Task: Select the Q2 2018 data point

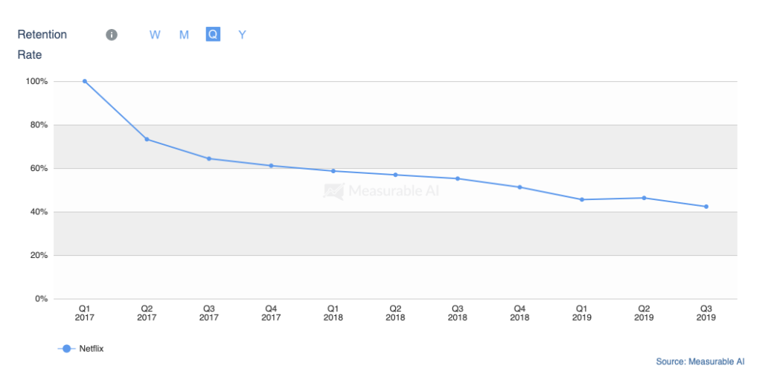Action: click(x=396, y=175)
